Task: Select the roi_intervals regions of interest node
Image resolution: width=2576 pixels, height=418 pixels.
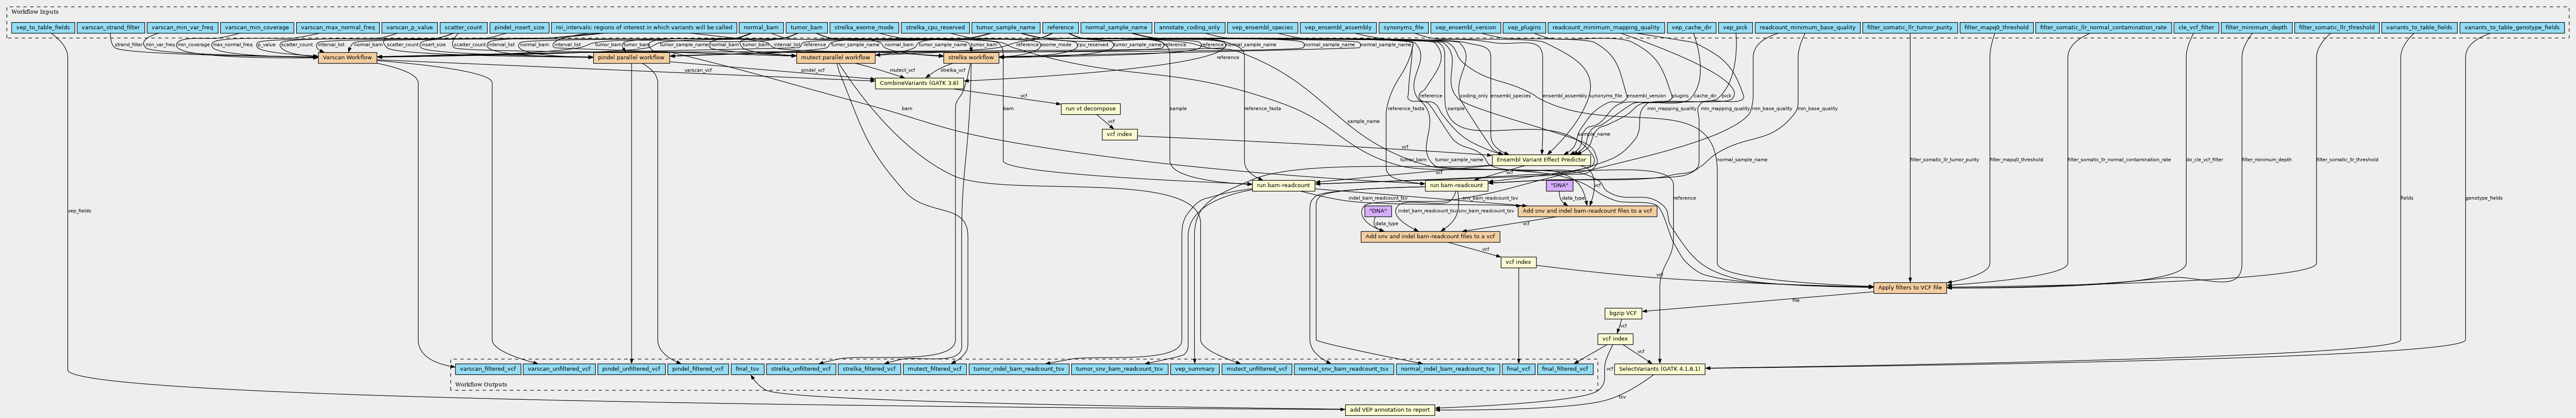Action: click(644, 28)
